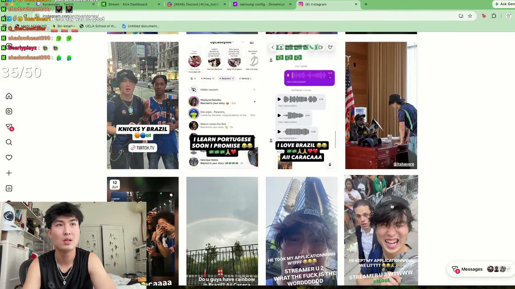Switch to the Discord Live_Notifications tab
The image size is (515, 289).
coord(195,4)
